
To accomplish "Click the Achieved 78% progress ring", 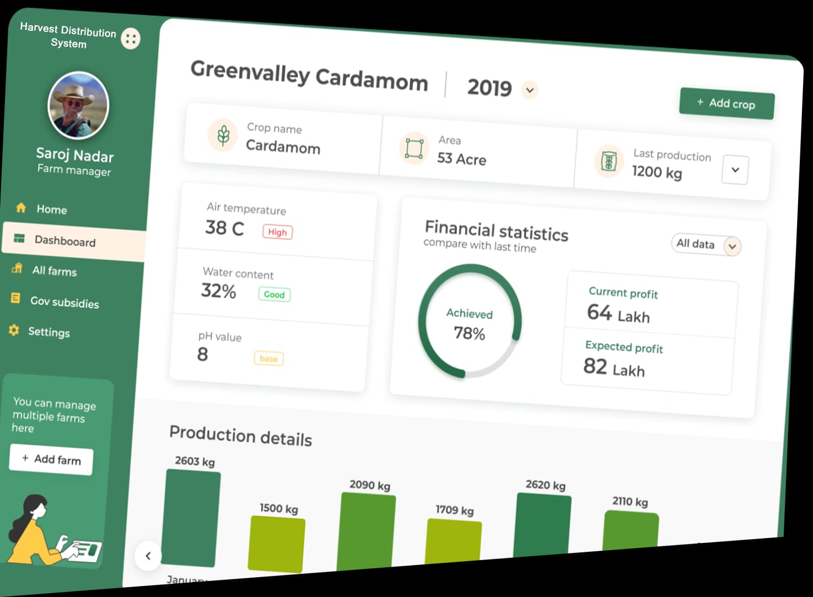I will click(469, 322).
